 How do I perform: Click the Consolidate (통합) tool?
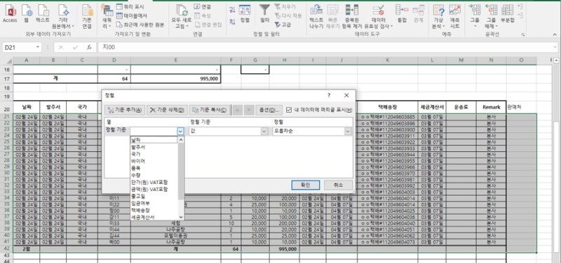click(x=402, y=13)
